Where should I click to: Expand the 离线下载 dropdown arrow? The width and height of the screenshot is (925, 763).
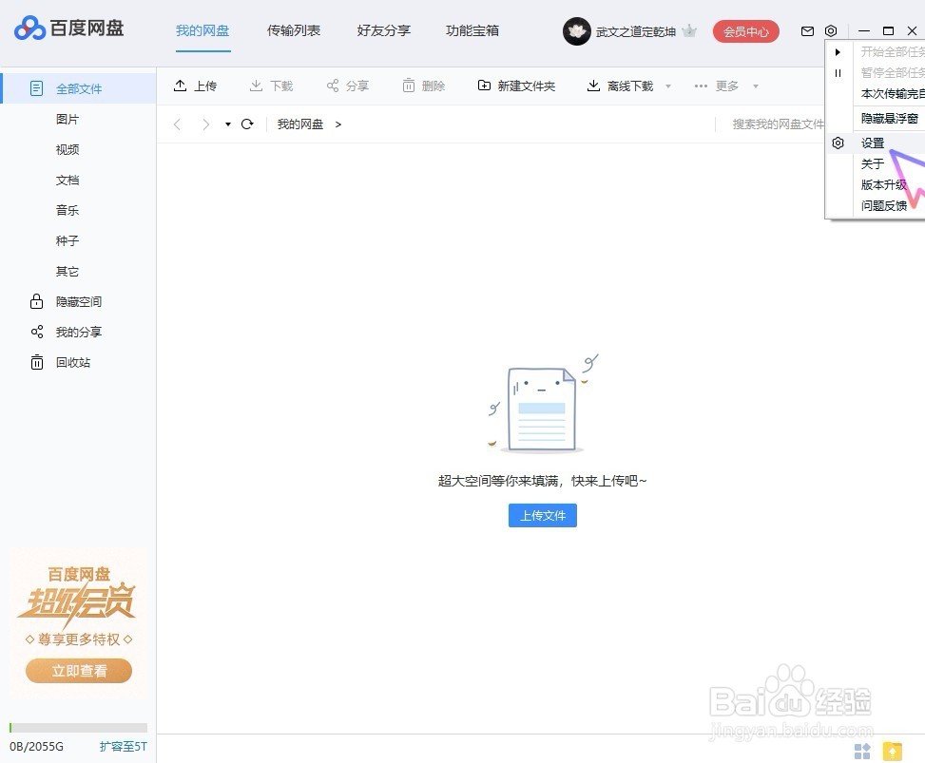(x=668, y=86)
